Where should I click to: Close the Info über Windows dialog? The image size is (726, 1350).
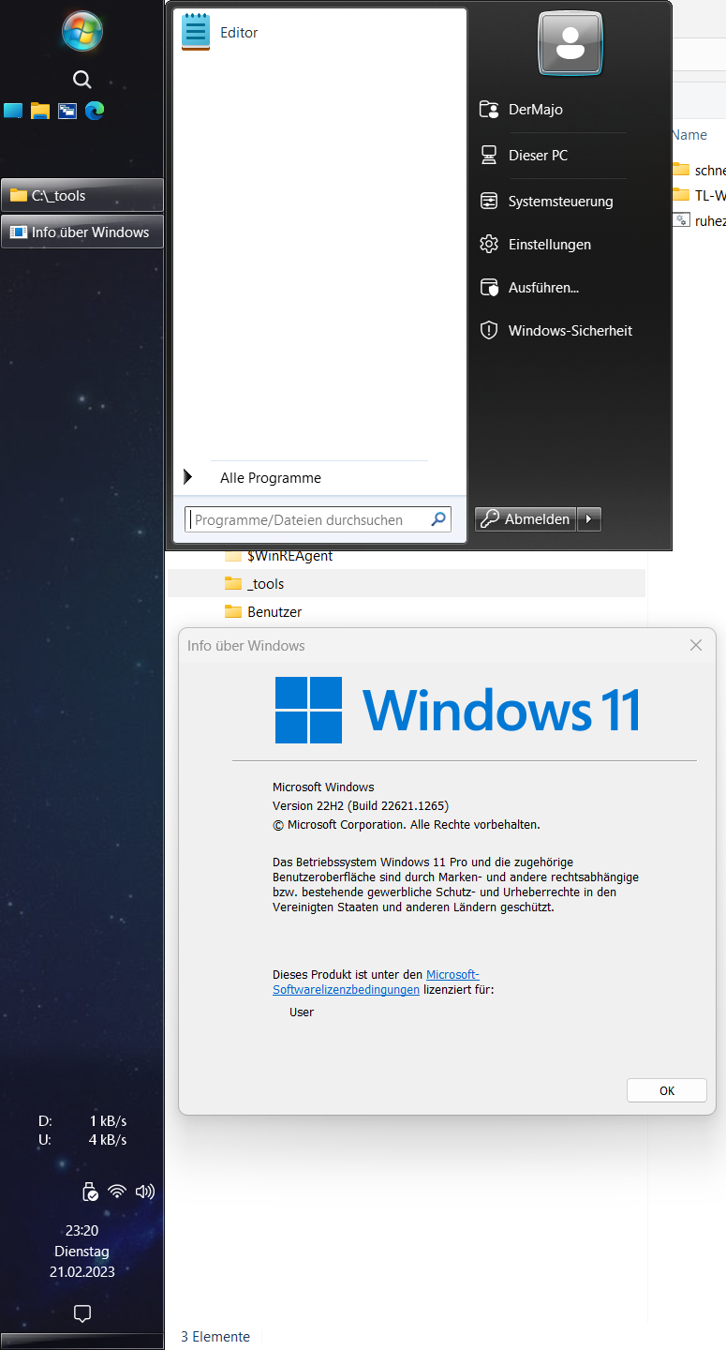tap(695, 645)
